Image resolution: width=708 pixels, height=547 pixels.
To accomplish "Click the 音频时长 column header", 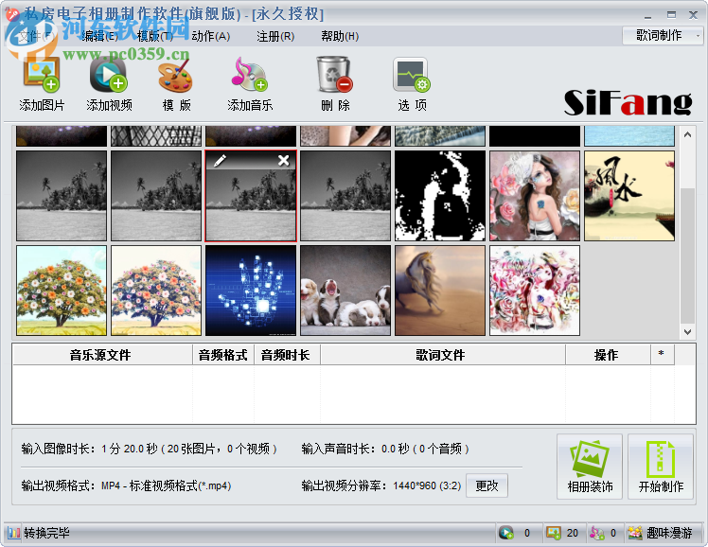I will click(287, 355).
